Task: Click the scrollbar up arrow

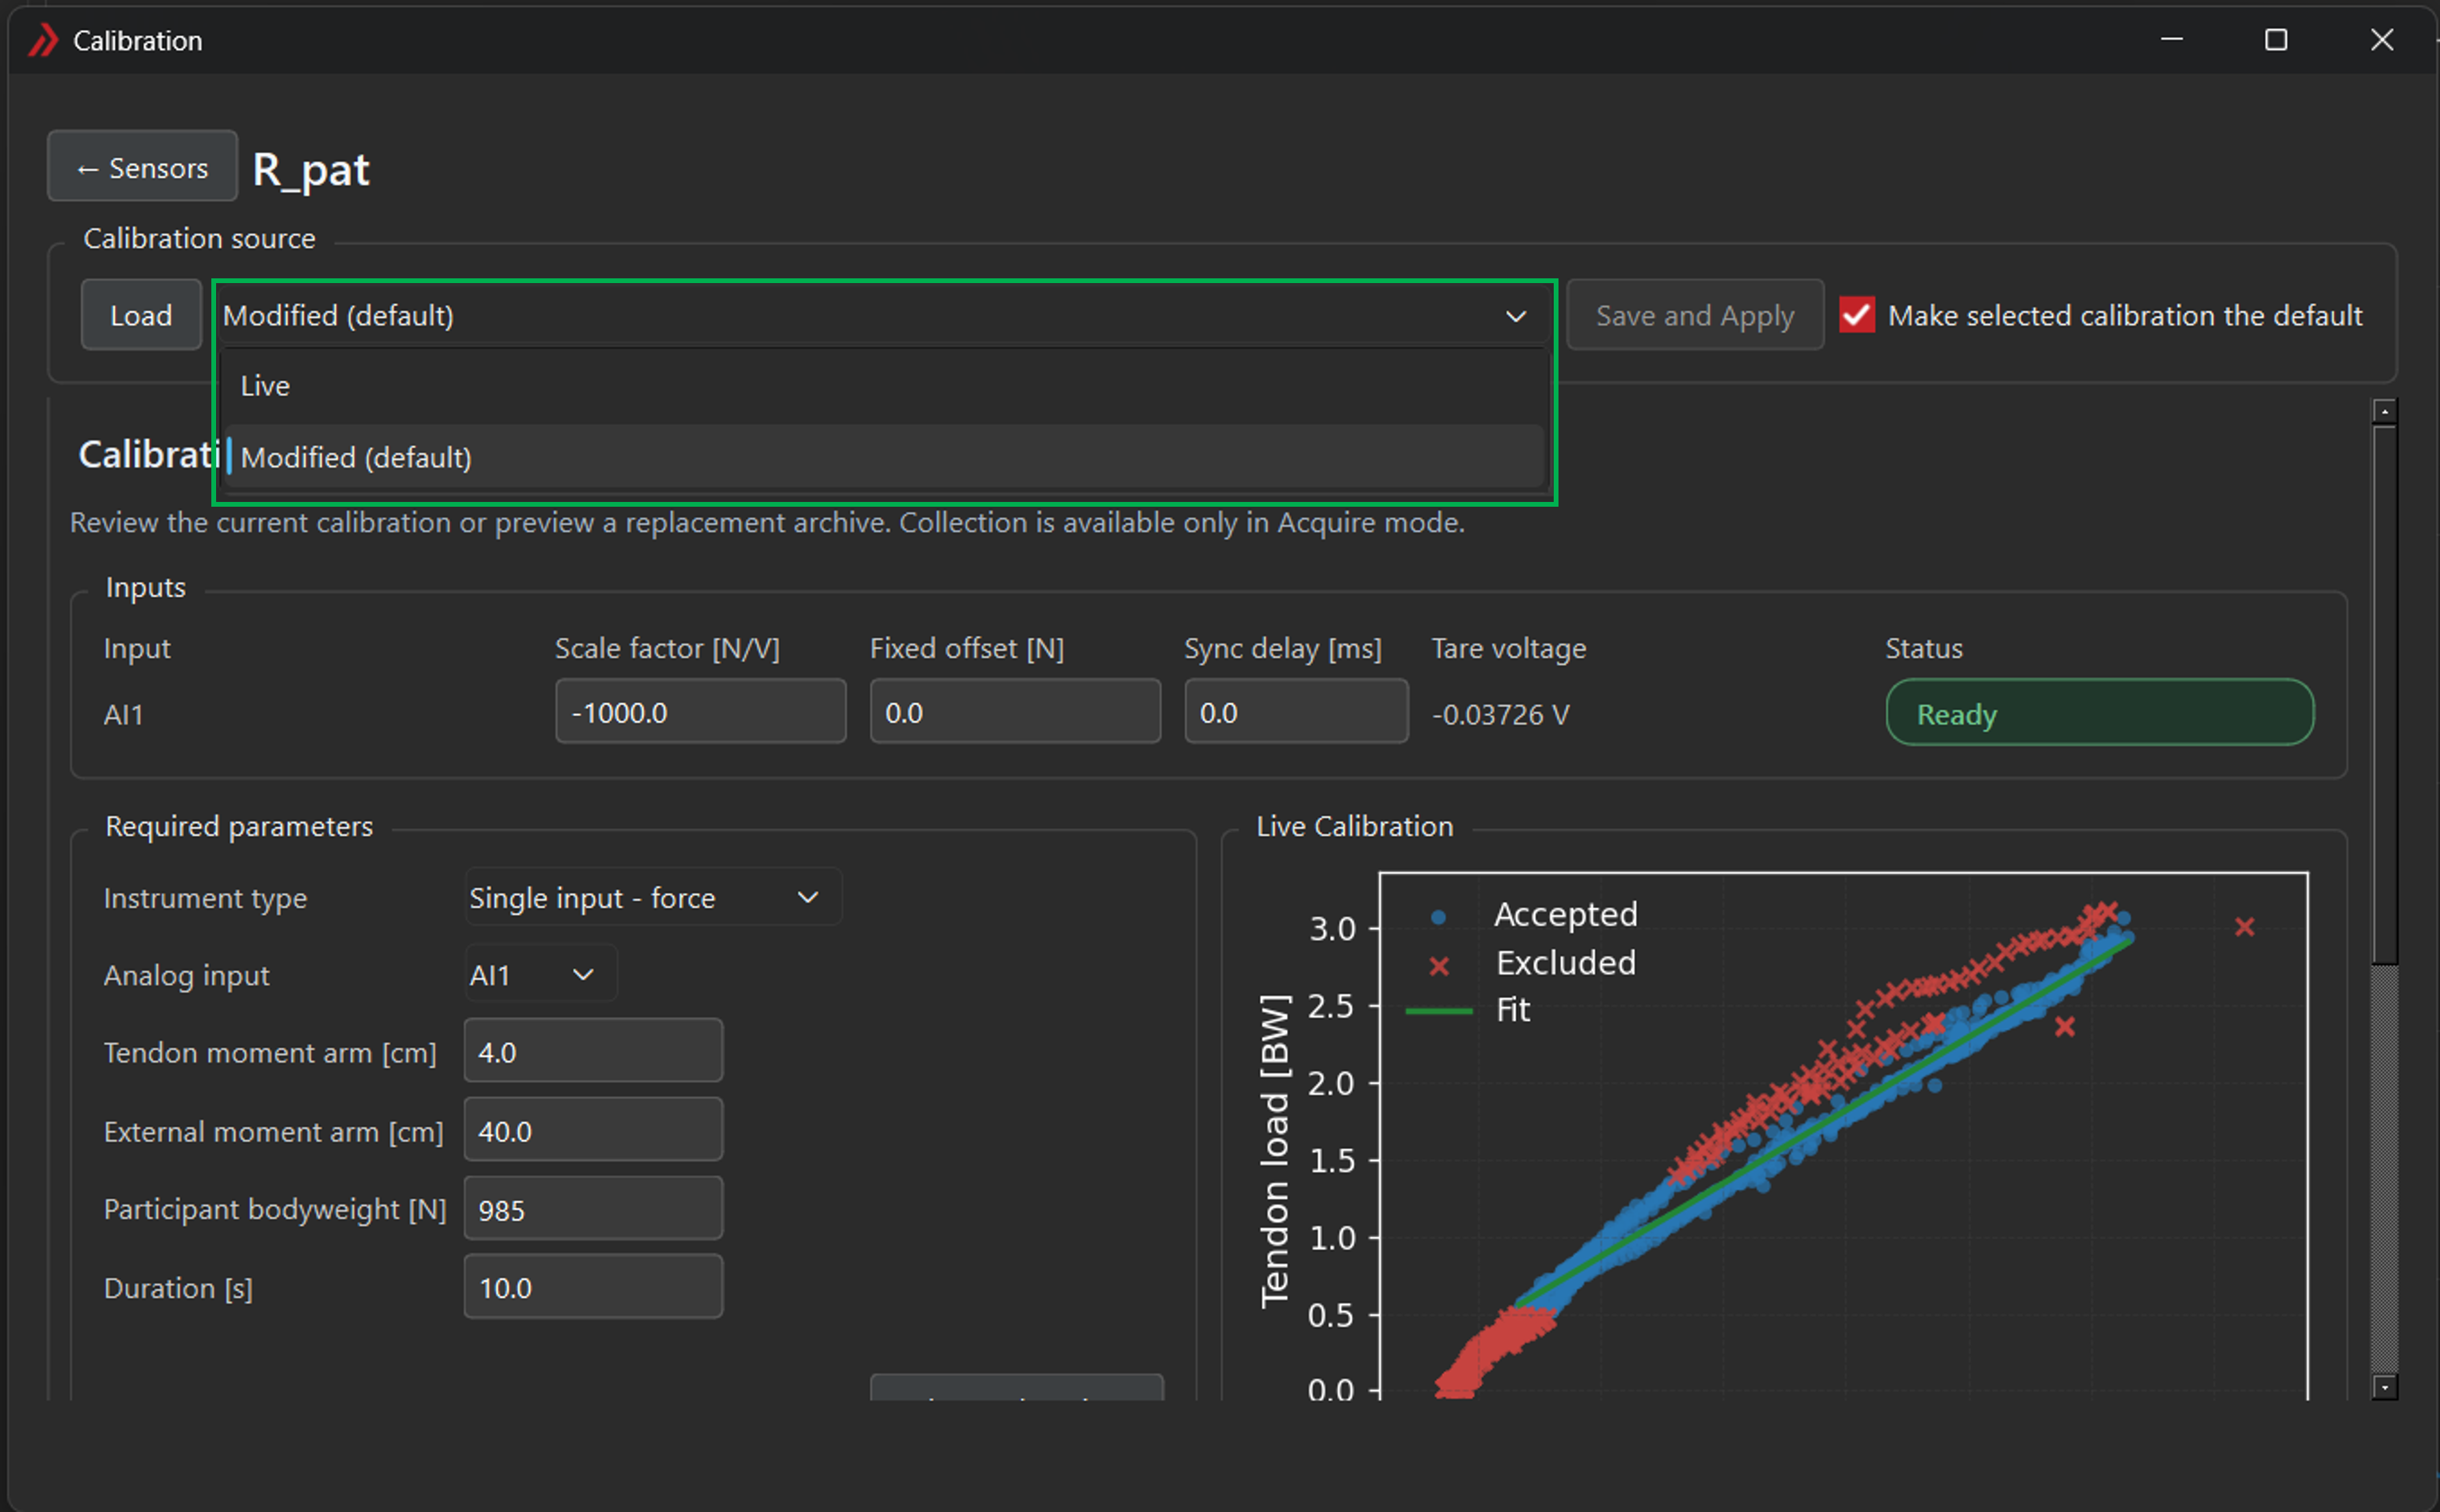Action: [x=2384, y=411]
